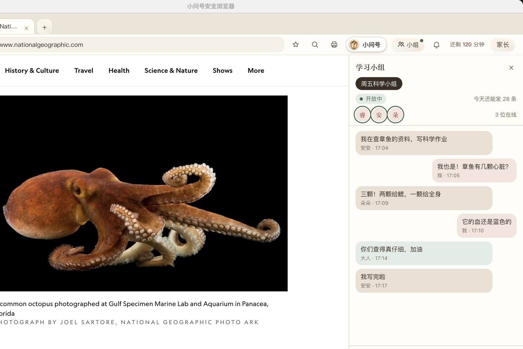Select message 我在查章鱼的资料，写科学作业
Image resolution: width=523 pixels, height=349 pixels.
424,143
